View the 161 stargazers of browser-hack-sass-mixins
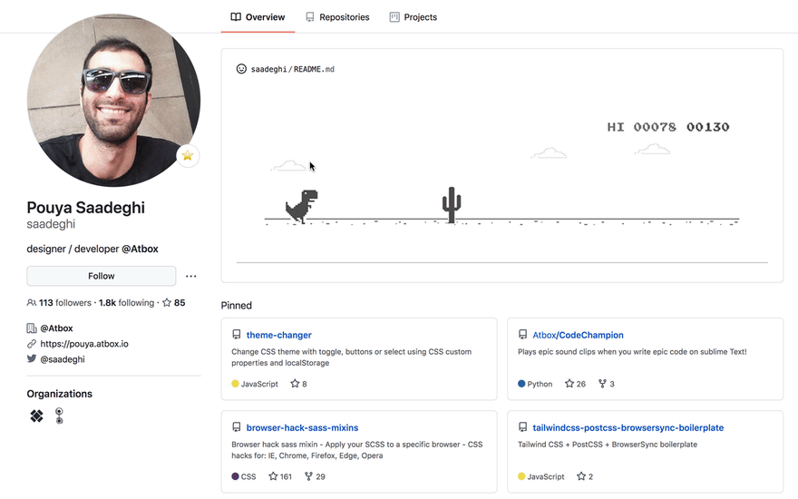 [280, 476]
